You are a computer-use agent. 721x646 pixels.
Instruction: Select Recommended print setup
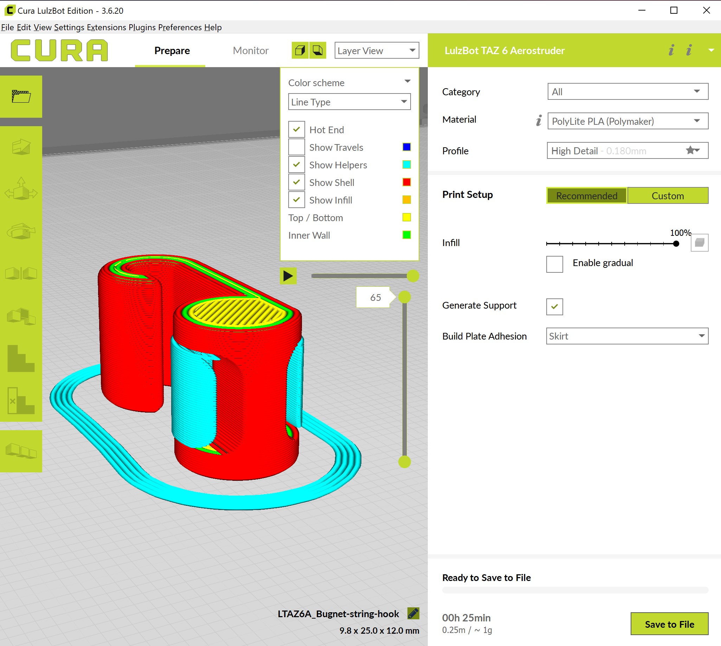[586, 195]
